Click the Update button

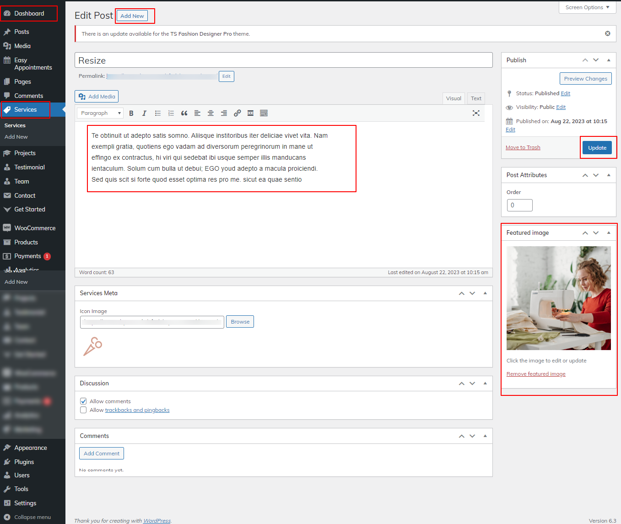(x=597, y=148)
